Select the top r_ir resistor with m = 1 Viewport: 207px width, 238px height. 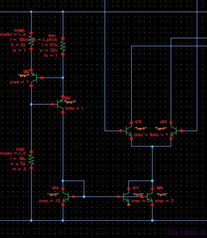point(31,41)
